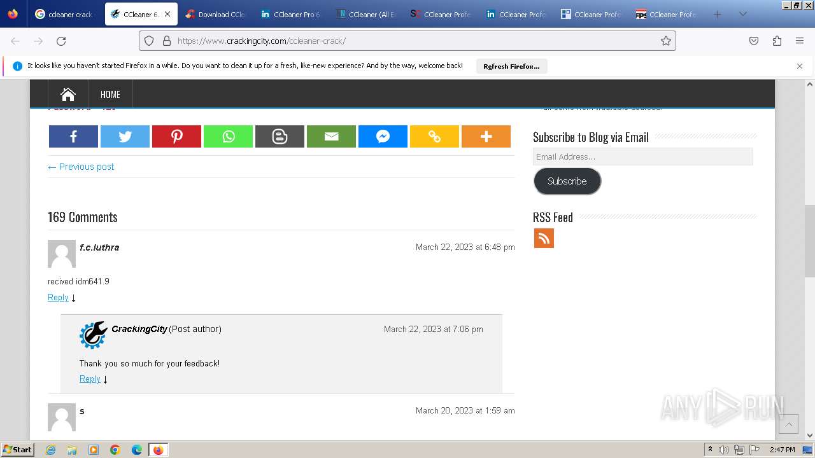This screenshot has height=458, width=815.
Task: Open the Previous post link
Action: coord(81,167)
